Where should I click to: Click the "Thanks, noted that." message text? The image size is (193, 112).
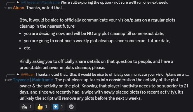(44, 8)
